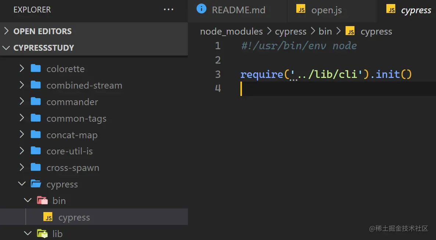
Task: Open bin in the breadcrumb
Action: pos(325,32)
